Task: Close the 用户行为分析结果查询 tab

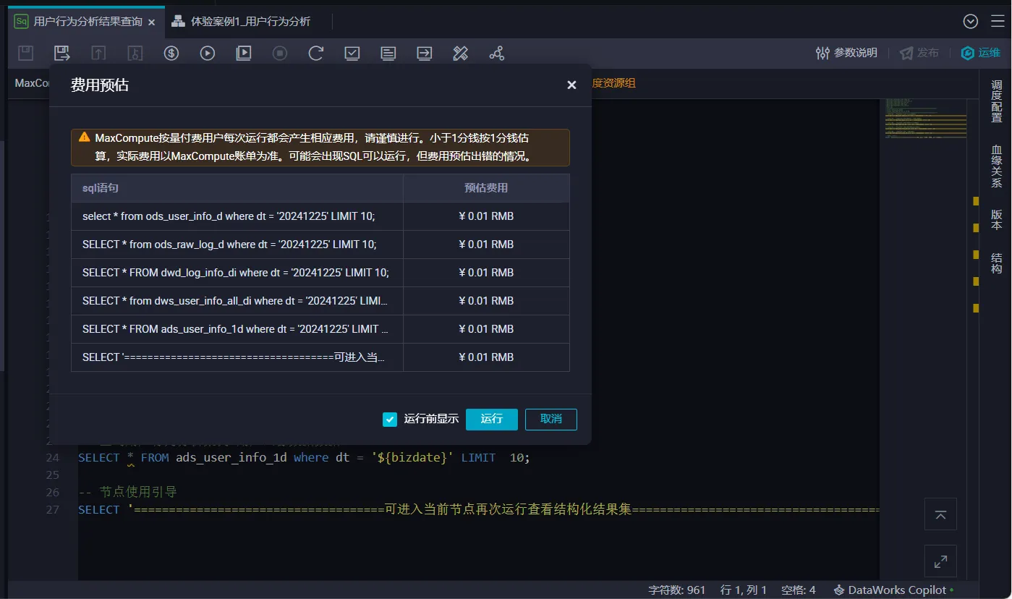Action: coord(152,22)
